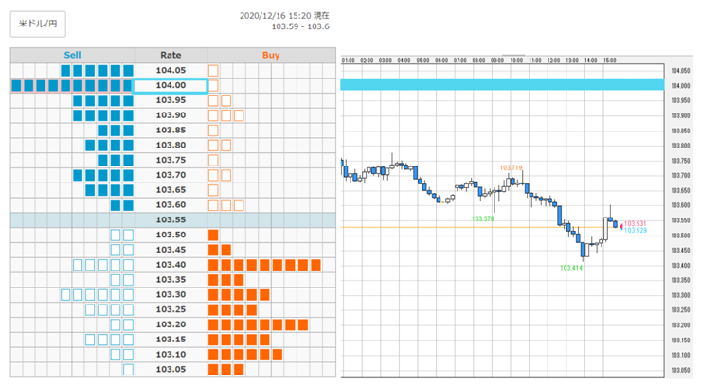Click the pink 103.531 price label
701x384 pixels.
[x=636, y=223]
